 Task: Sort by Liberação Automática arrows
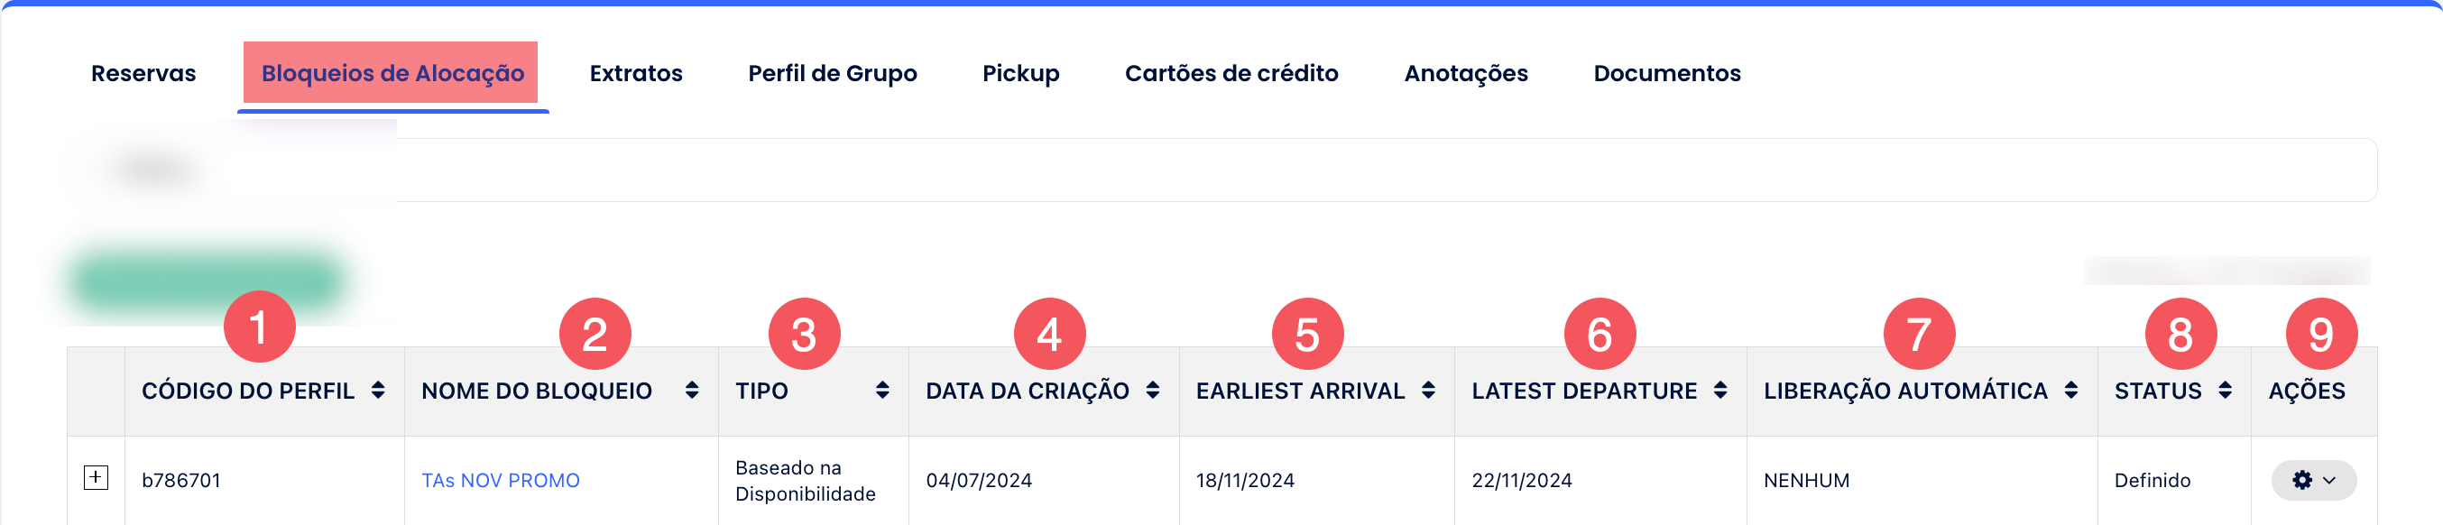(x=2071, y=391)
